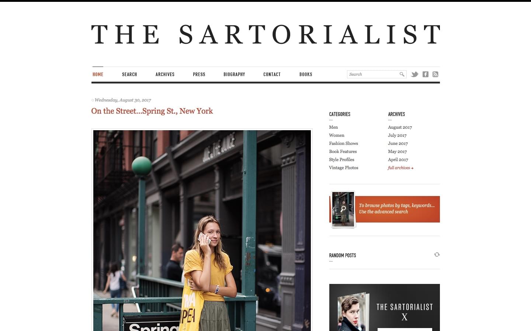Browse the Fashion Shows category
This screenshot has width=531, height=331.
click(x=343, y=143)
